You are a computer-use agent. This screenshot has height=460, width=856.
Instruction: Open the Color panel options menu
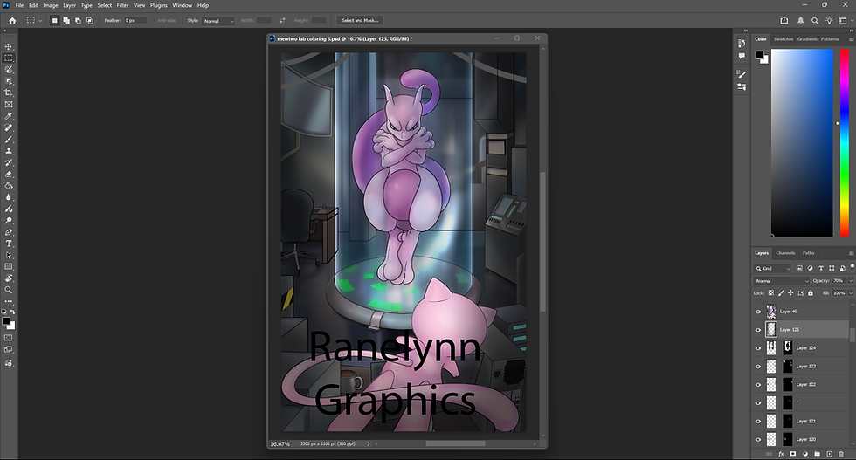[x=851, y=39]
